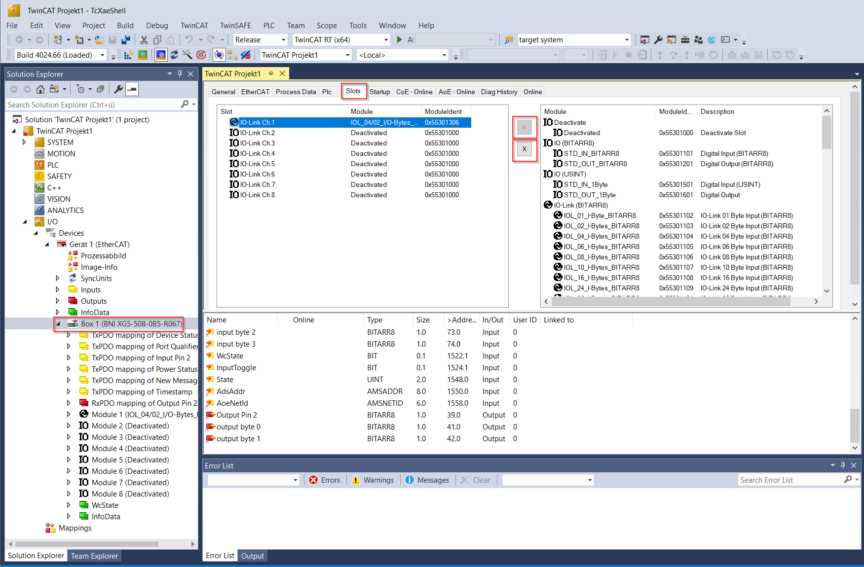The height and width of the screenshot is (567, 864).
Task: Click the green Start arrow icon
Action: [399, 40]
